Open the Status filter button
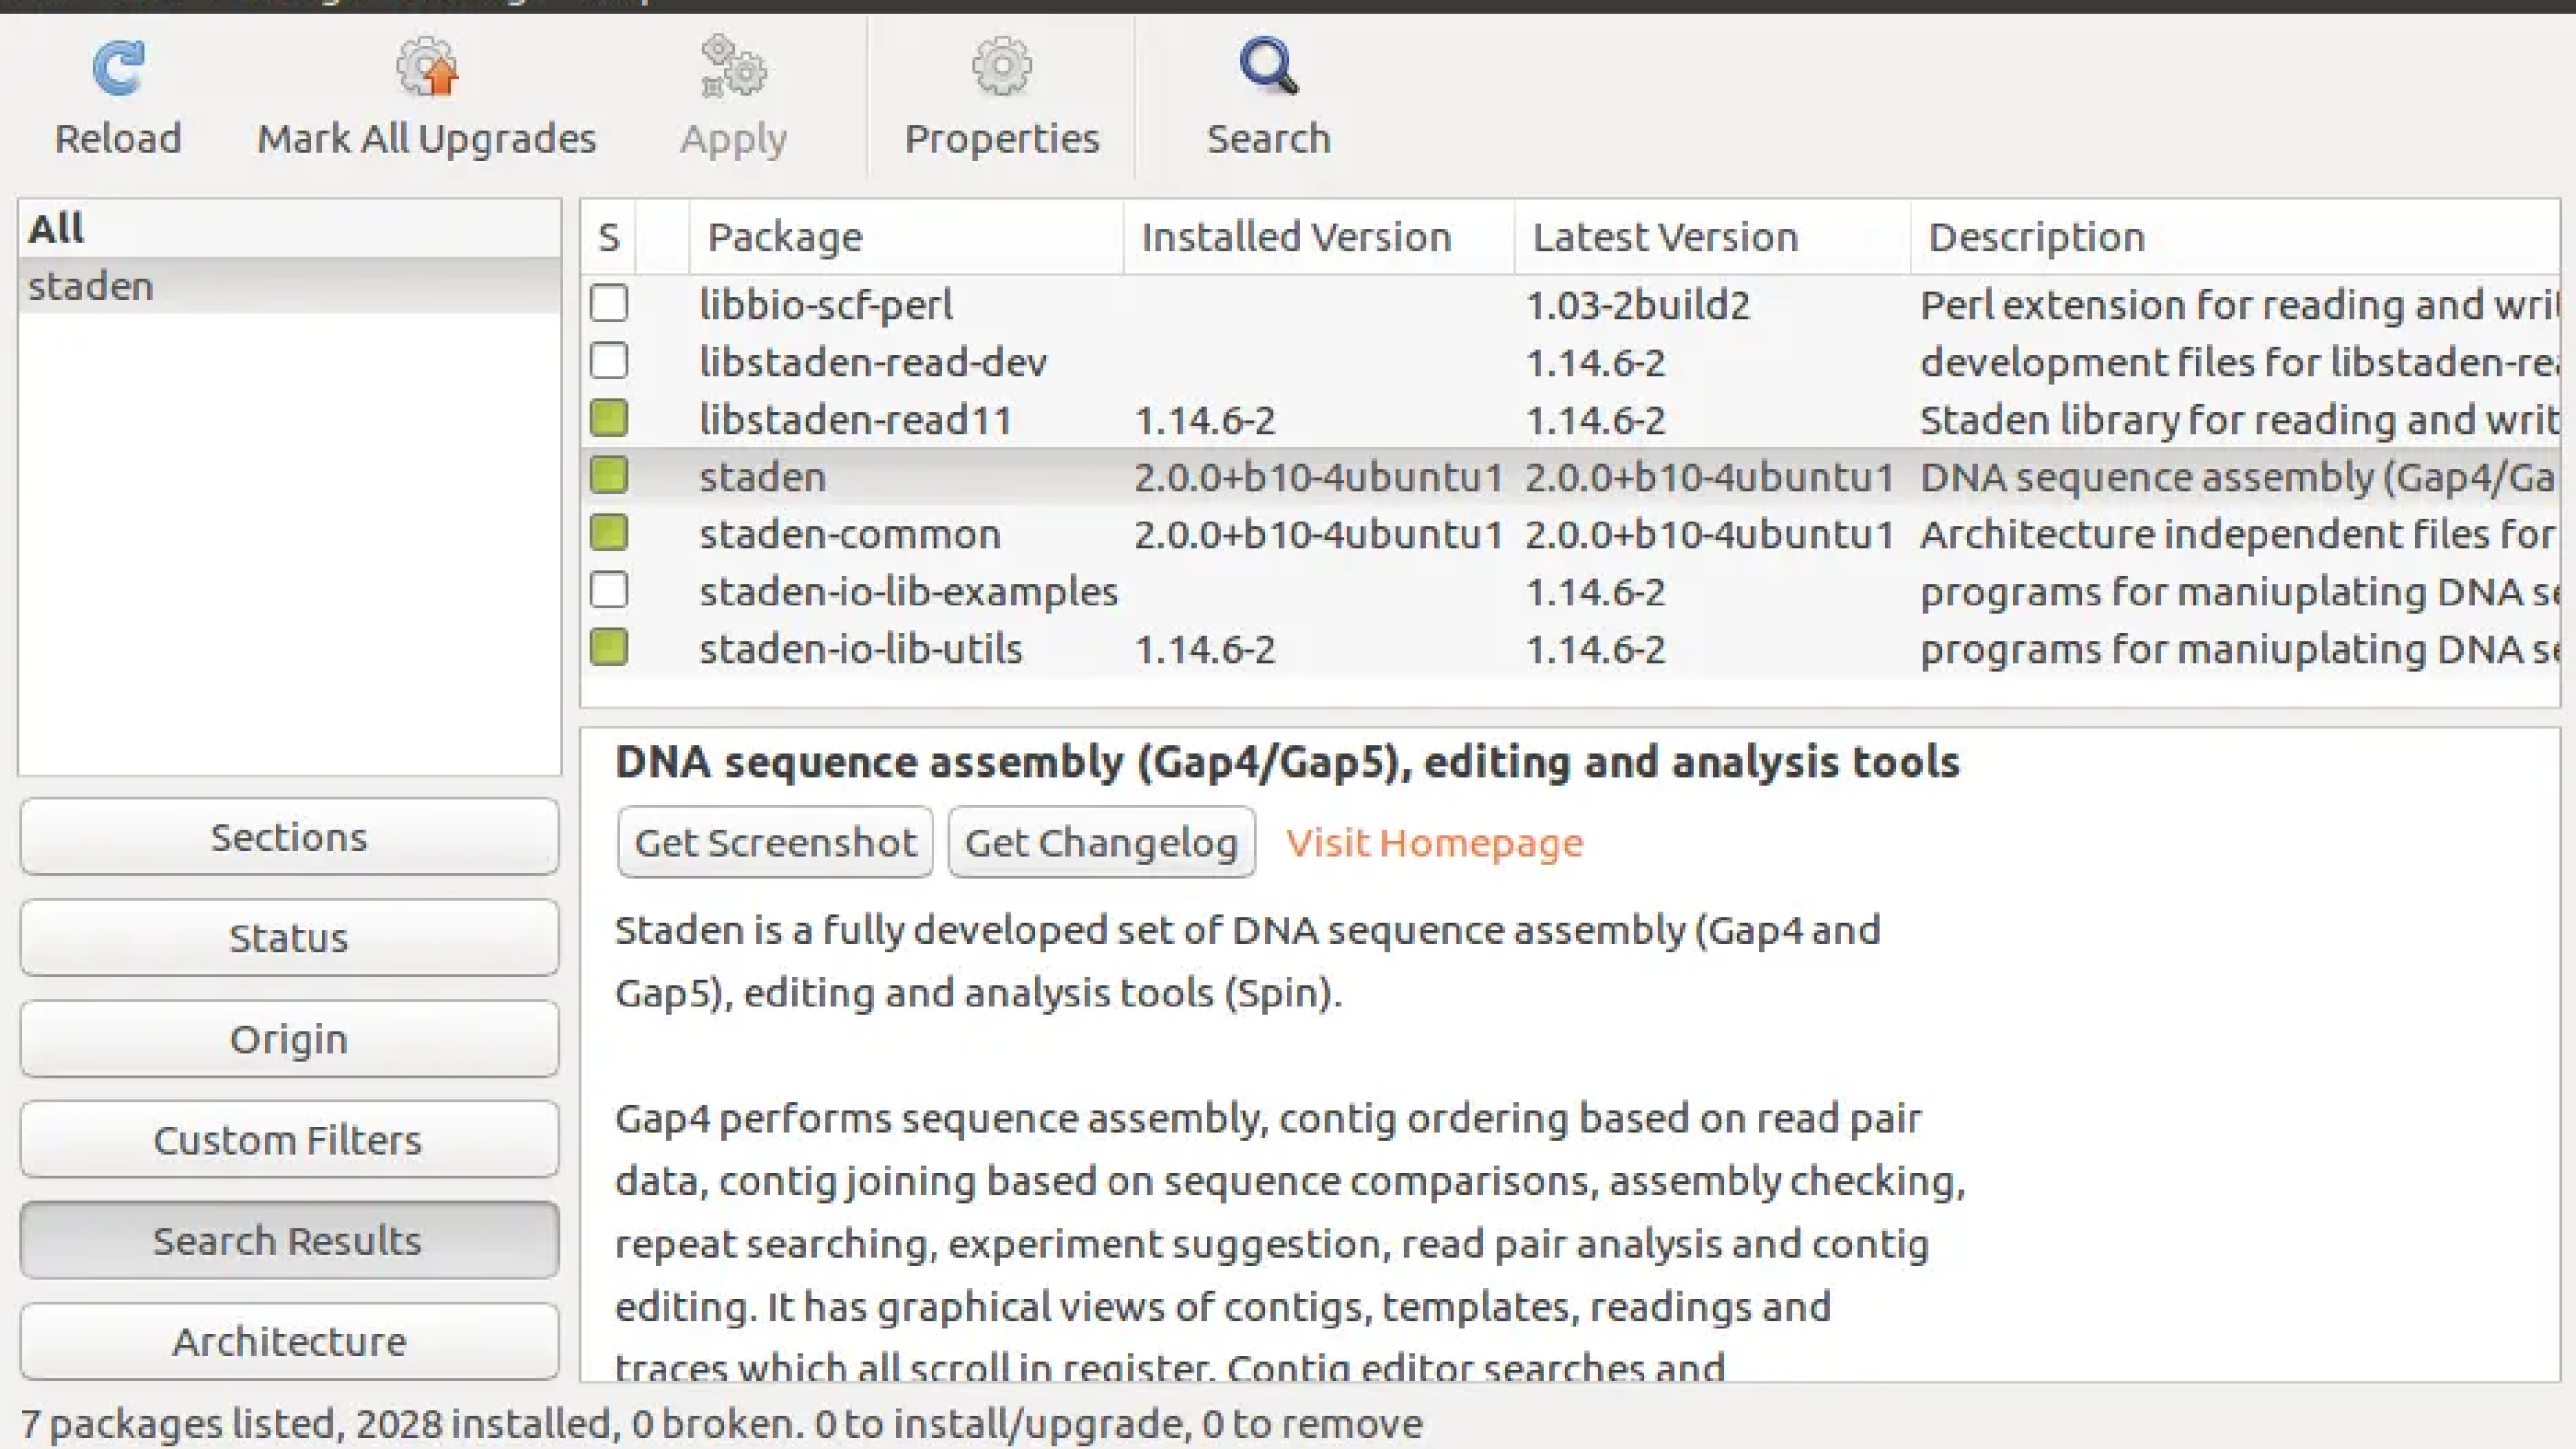This screenshot has width=2576, height=1449. coord(289,938)
